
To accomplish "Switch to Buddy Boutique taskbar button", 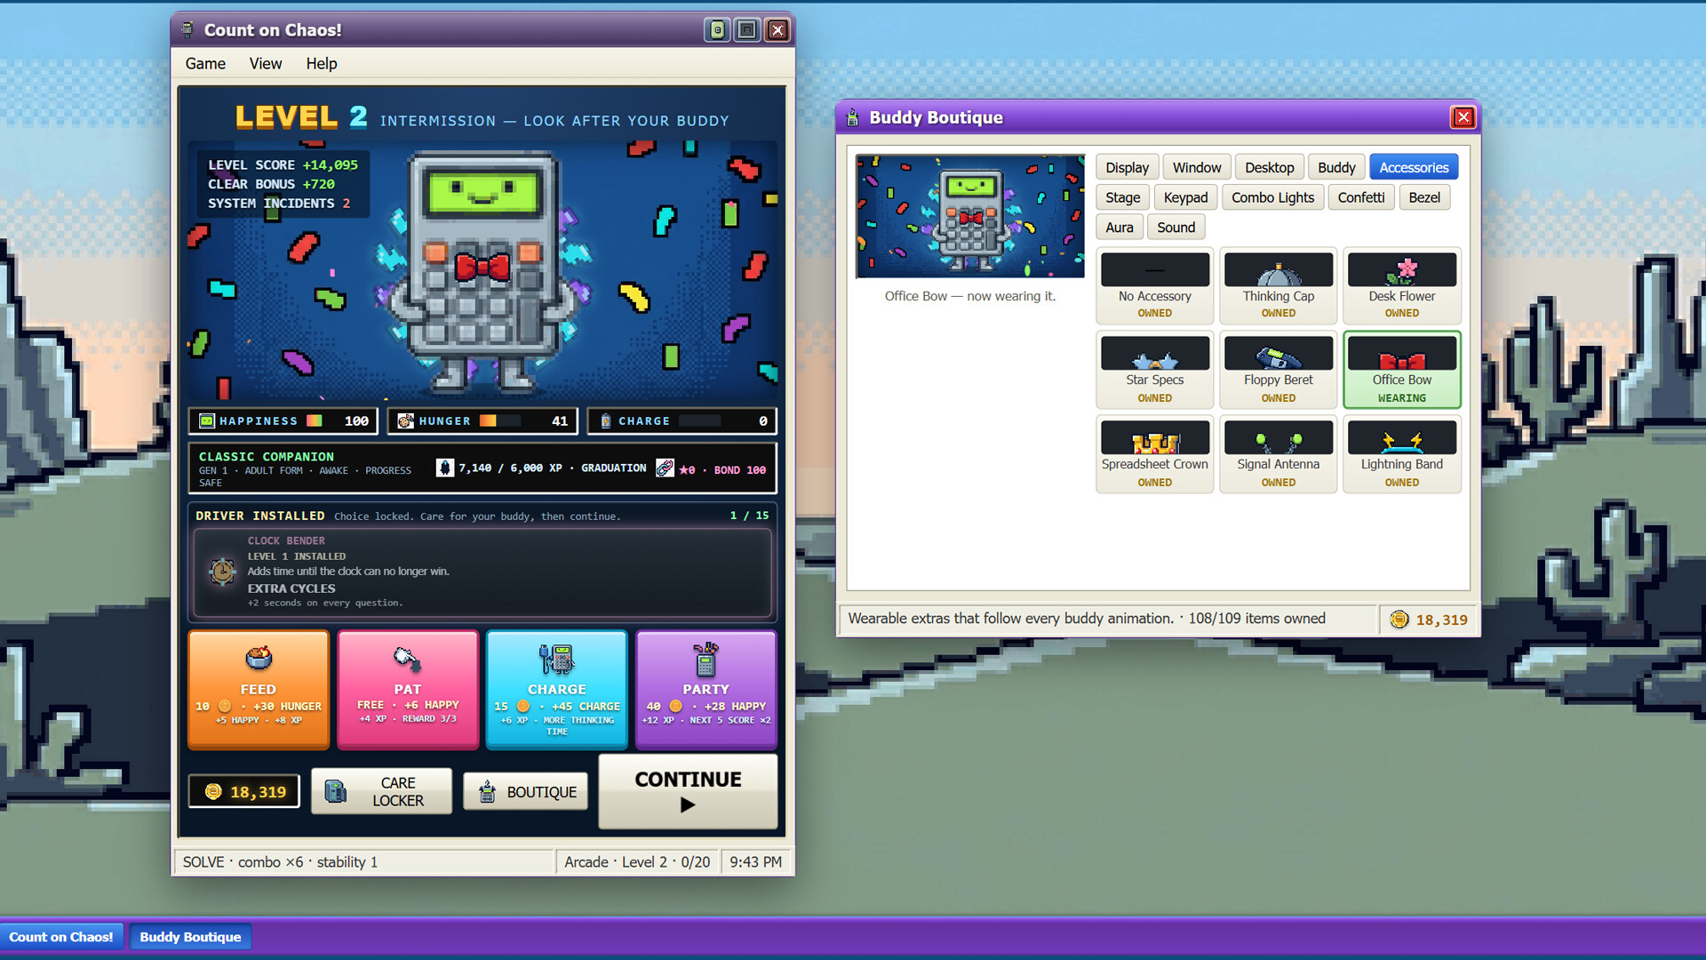I will click(x=190, y=937).
